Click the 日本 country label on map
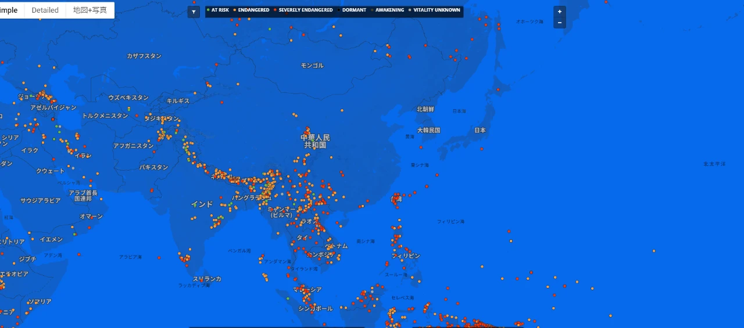Screen dimensions: 744x328 pos(480,131)
